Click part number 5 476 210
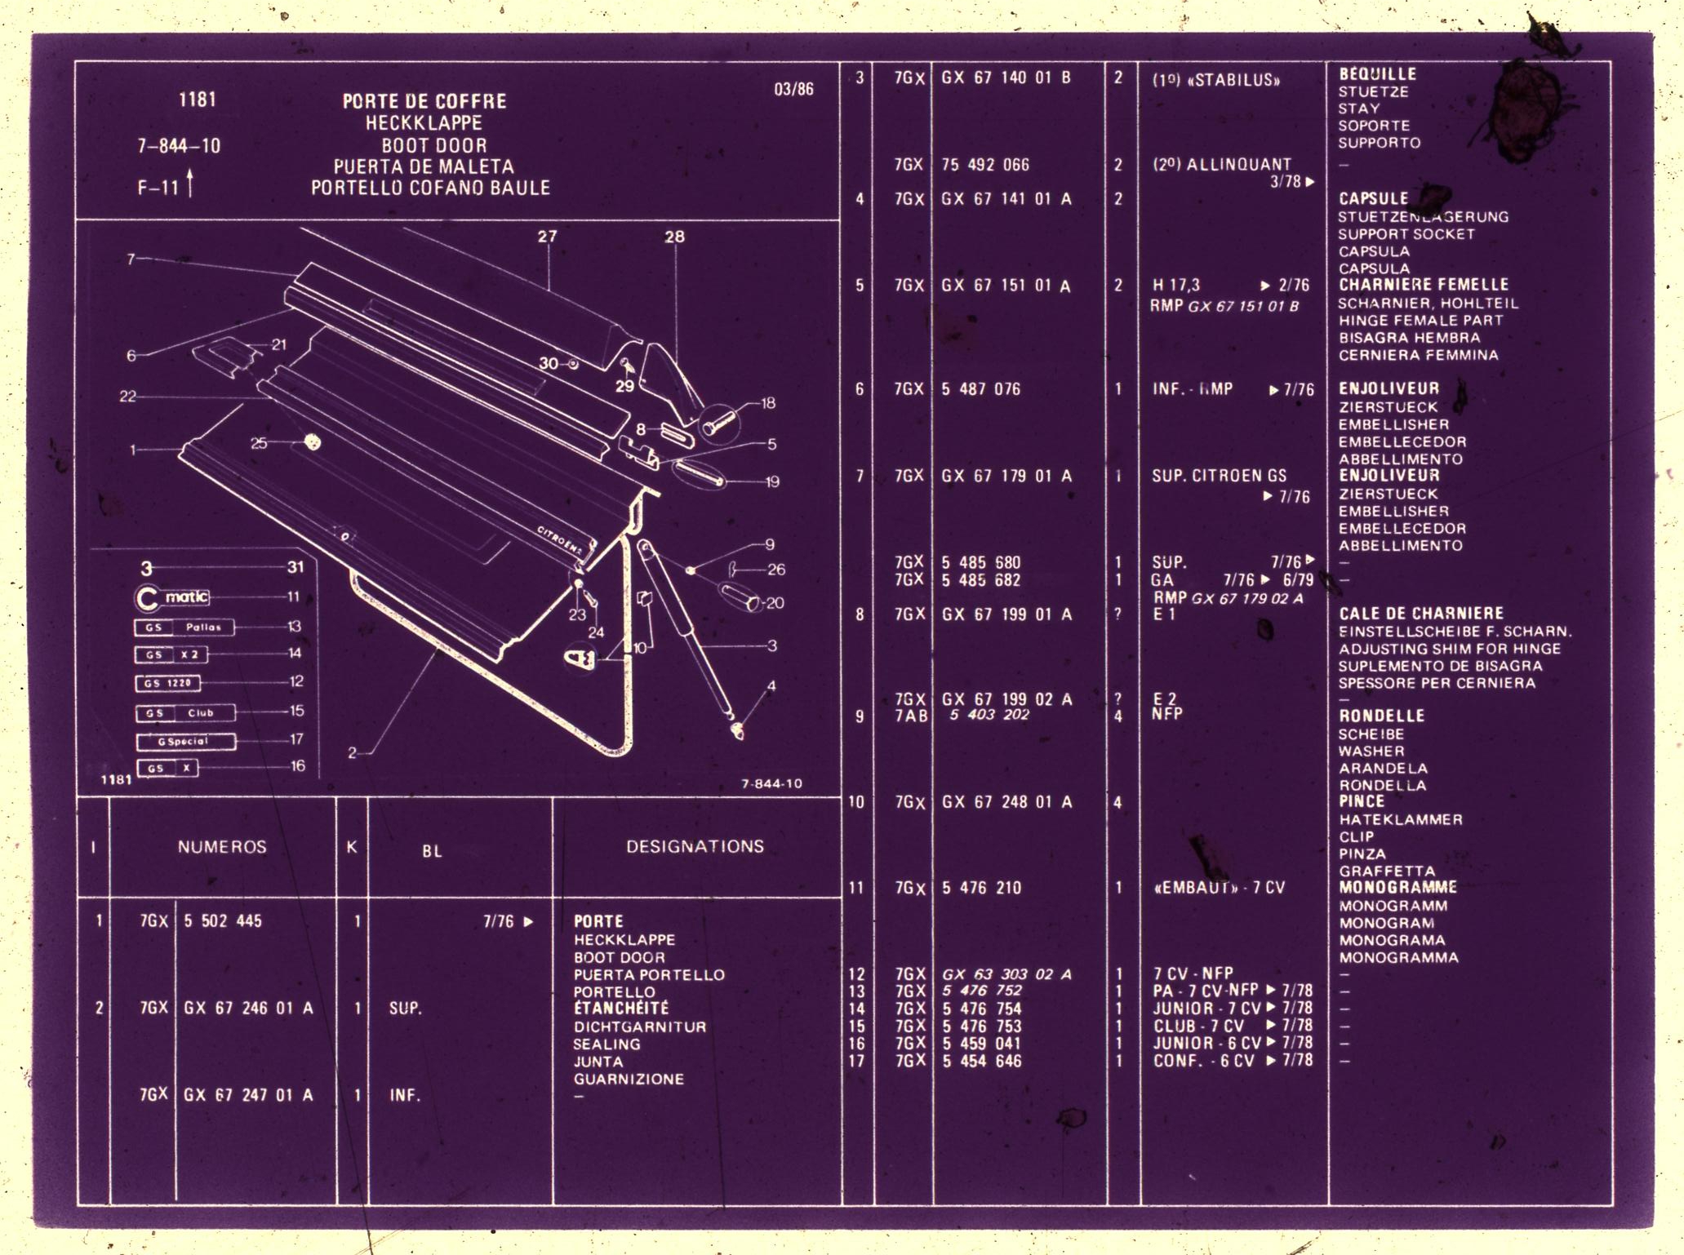Image resolution: width=1684 pixels, height=1255 pixels. click(x=981, y=888)
